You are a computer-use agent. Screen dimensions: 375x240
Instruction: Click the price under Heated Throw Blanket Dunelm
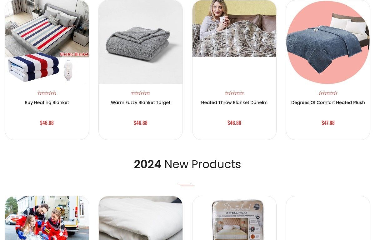click(234, 123)
